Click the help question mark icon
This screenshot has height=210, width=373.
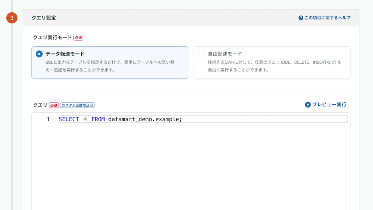click(x=301, y=18)
